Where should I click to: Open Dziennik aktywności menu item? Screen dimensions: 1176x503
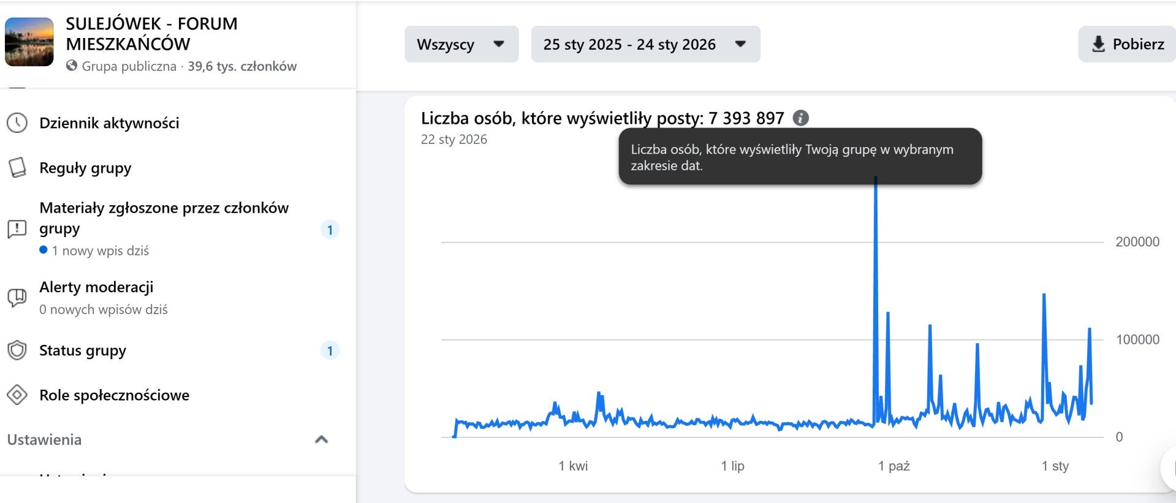coord(109,123)
